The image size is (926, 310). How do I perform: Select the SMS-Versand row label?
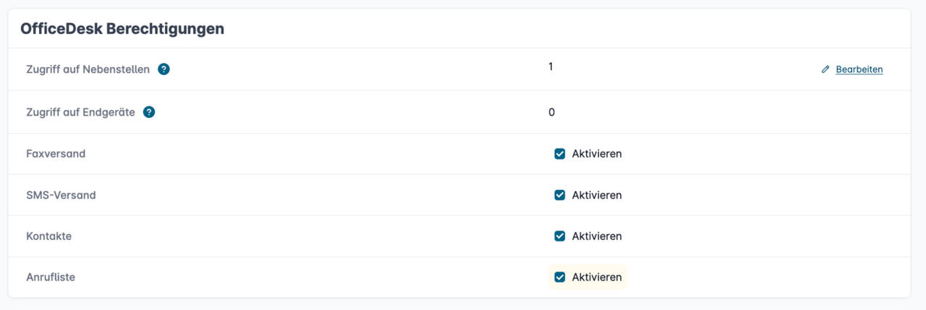pos(61,195)
